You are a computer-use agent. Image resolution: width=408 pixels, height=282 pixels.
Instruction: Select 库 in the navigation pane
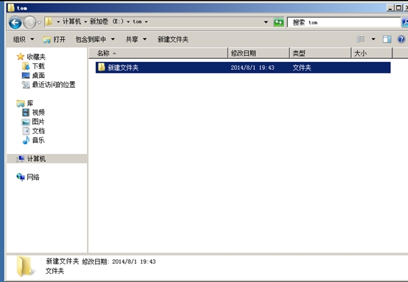(x=30, y=103)
